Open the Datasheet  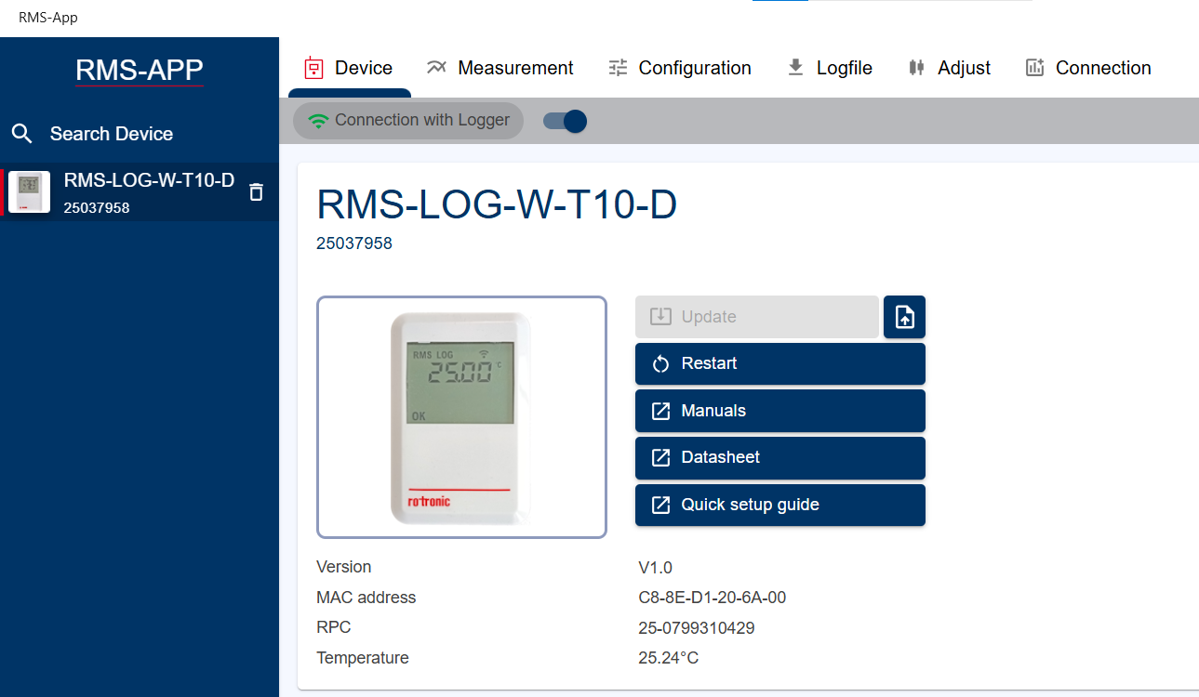click(x=780, y=457)
